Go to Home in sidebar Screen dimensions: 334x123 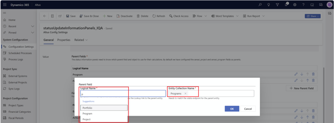click(x=12, y=20)
